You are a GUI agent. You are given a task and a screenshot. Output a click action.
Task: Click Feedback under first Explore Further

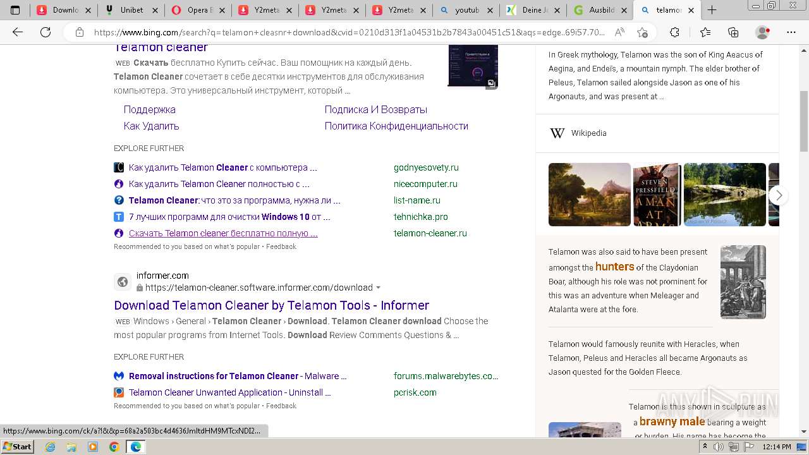click(281, 246)
